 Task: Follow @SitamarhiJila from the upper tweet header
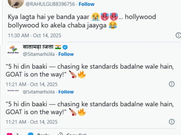click(66, 54)
